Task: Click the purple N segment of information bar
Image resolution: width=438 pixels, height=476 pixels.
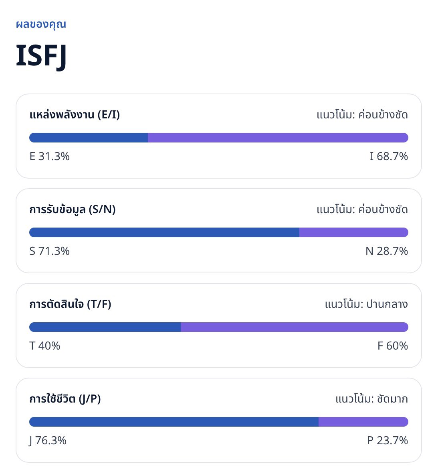Action: coord(354,232)
